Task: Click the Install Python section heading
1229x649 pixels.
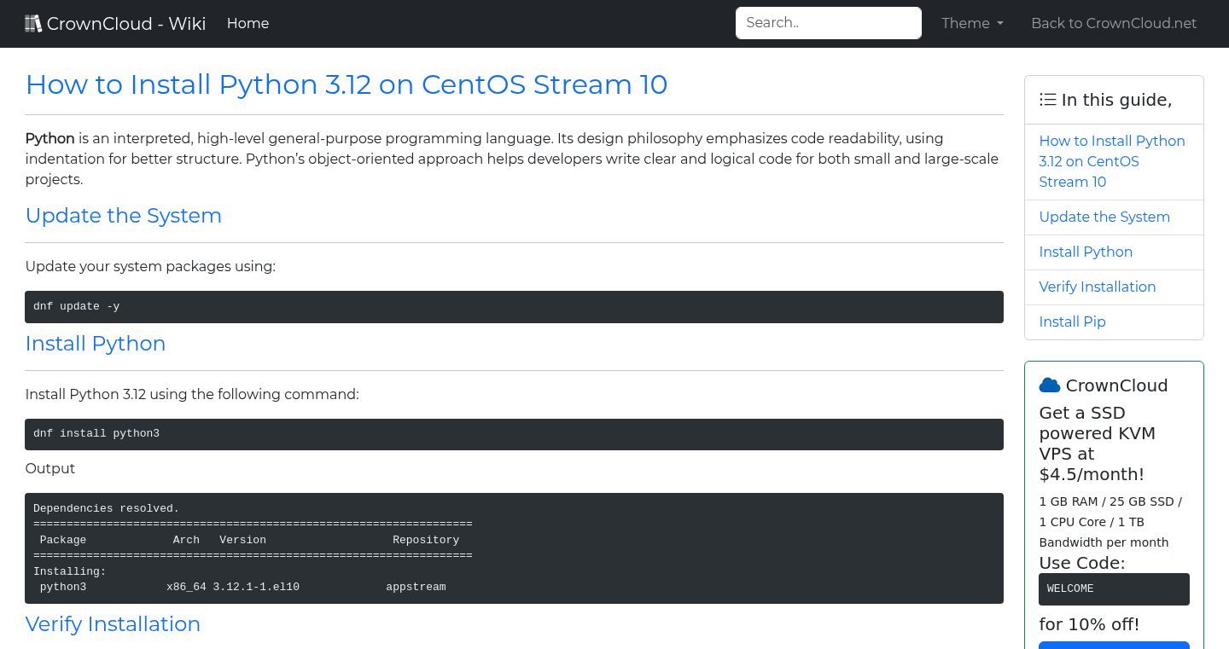Action: tap(96, 344)
